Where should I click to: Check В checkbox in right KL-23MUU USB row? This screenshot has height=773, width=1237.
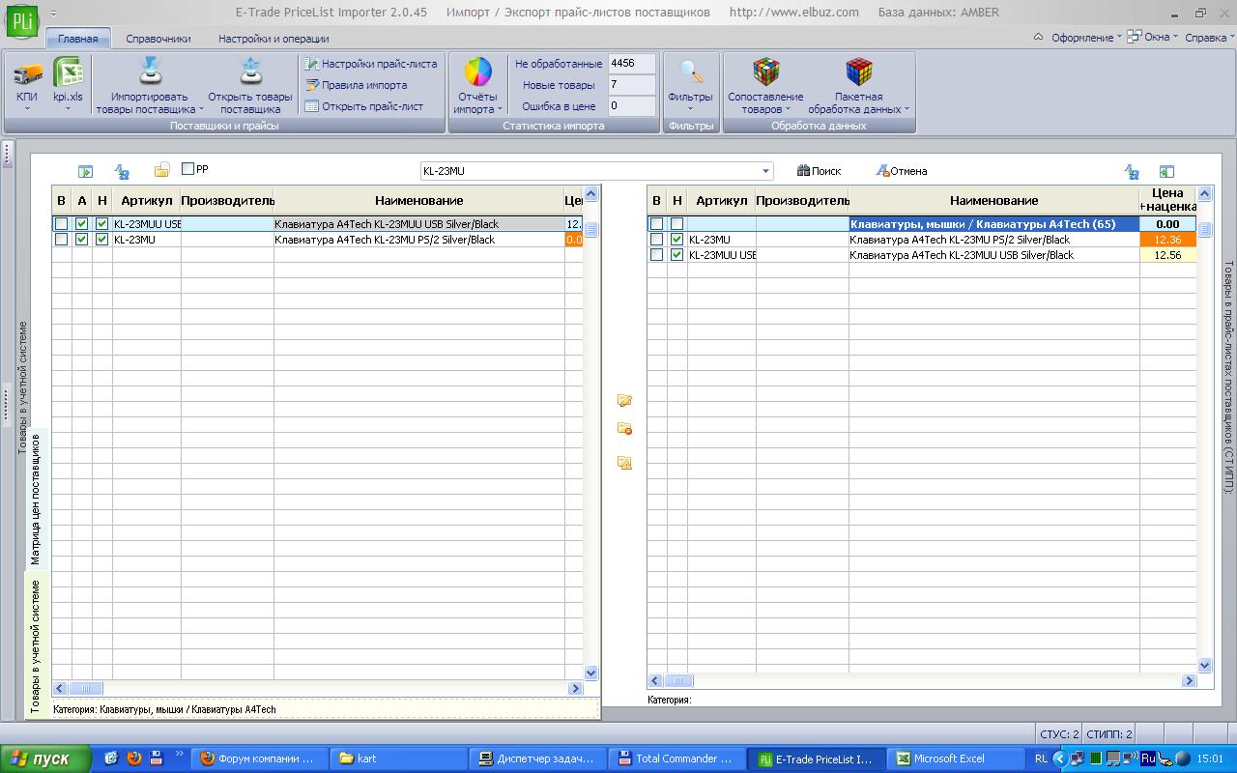656,255
